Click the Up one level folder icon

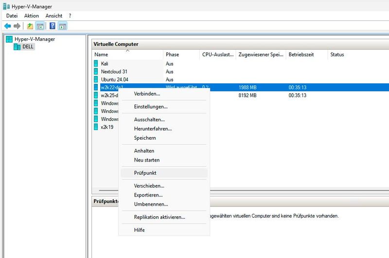coord(30,26)
